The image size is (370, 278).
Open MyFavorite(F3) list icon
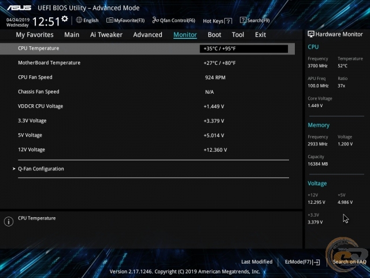pyautogui.click(x=109, y=20)
